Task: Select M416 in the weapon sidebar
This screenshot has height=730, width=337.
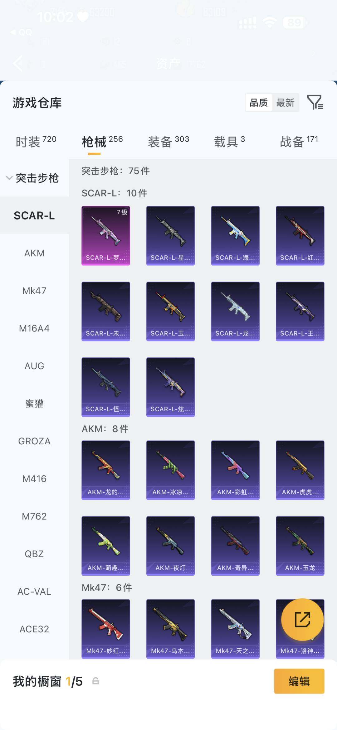Action: [34, 479]
